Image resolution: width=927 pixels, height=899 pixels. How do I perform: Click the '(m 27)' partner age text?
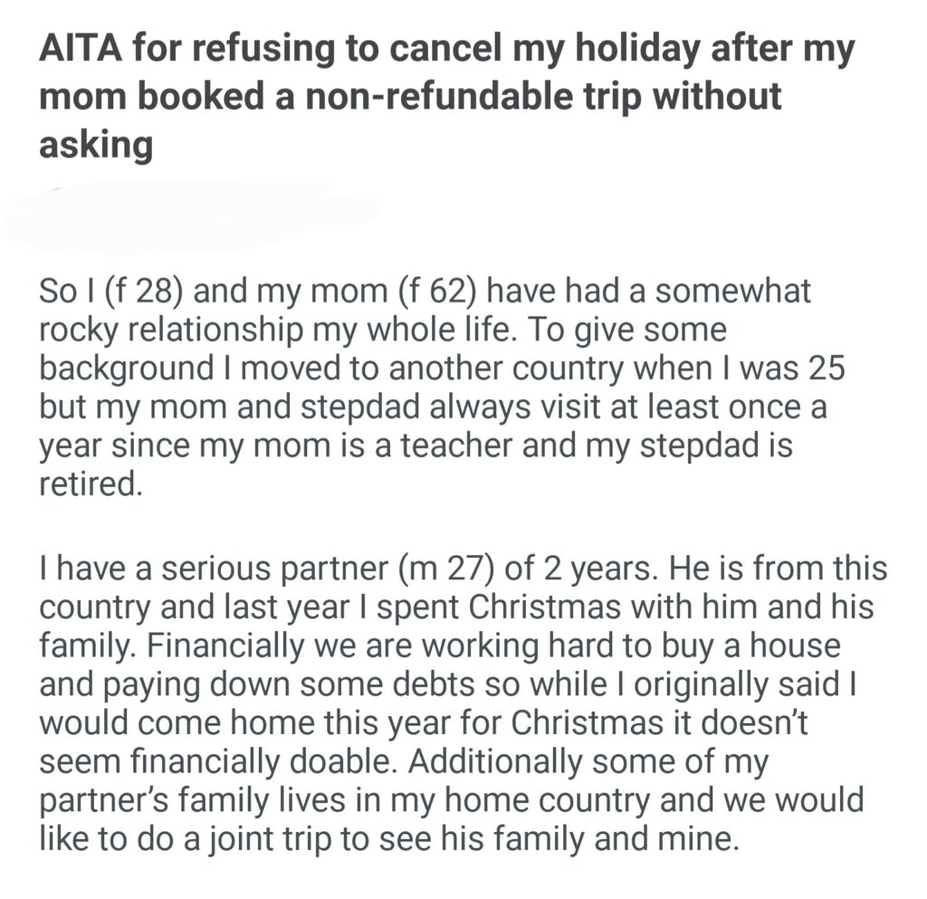425,570
